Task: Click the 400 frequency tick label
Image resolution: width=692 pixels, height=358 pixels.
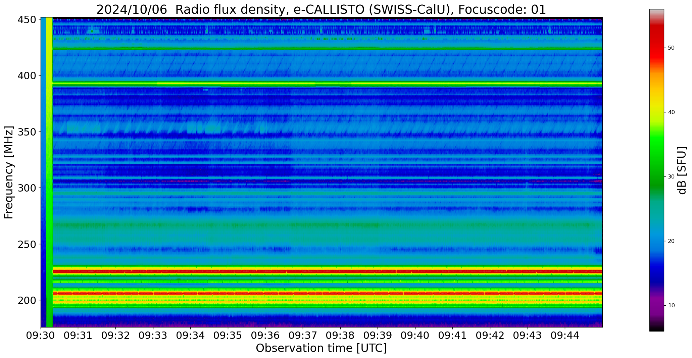Action: pyautogui.click(x=27, y=76)
